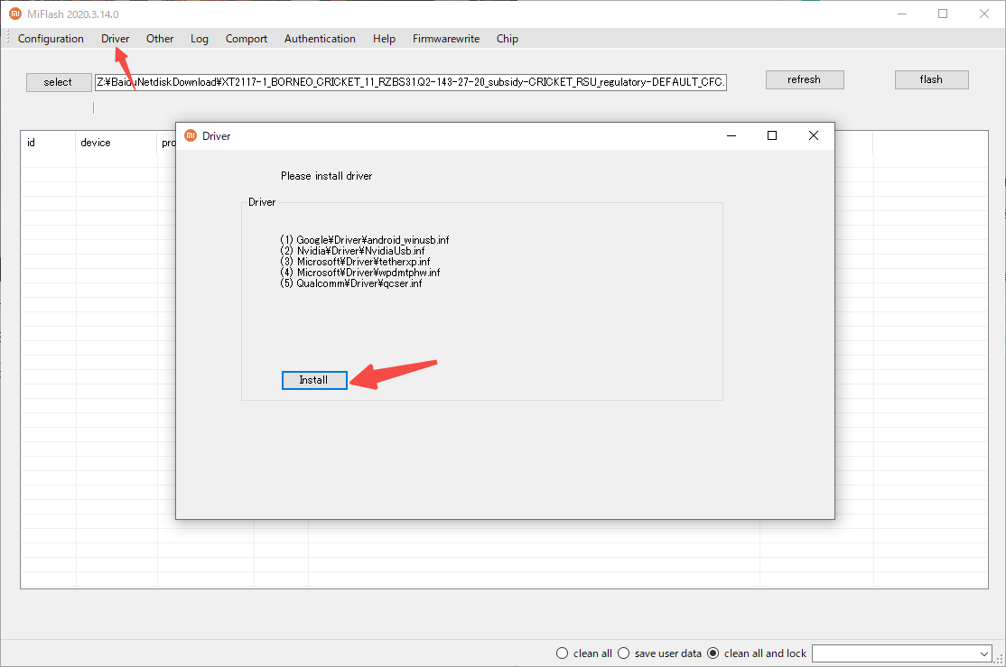The width and height of the screenshot is (1006, 667).
Task: Open the Help menu
Action: (x=385, y=39)
